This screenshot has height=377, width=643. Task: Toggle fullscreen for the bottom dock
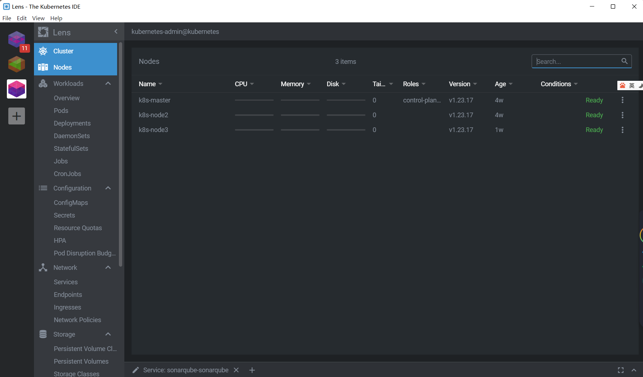coord(621,370)
